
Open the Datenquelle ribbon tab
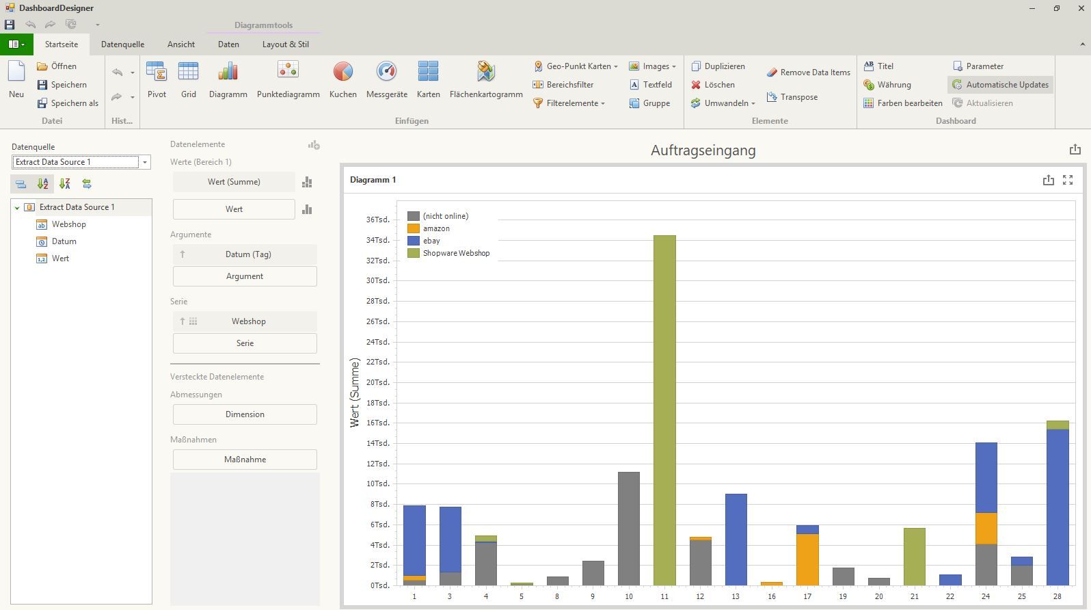122,44
